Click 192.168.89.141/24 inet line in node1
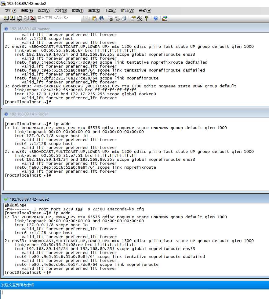This screenshot has height=299, width=269. click(105, 160)
